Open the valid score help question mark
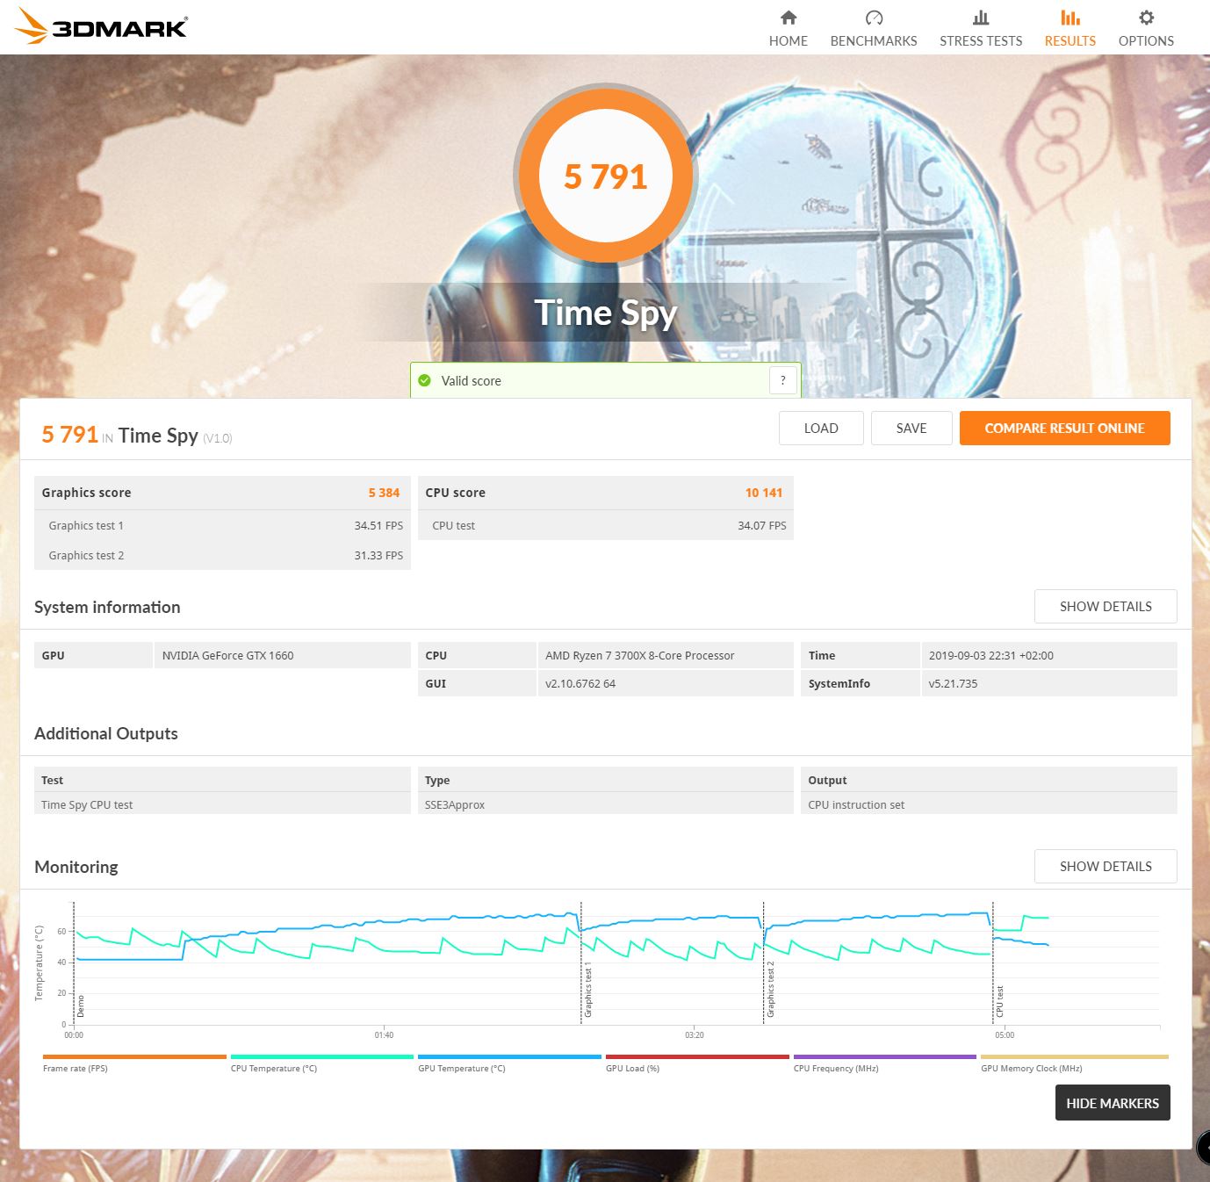This screenshot has height=1182, width=1210. coord(783,380)
